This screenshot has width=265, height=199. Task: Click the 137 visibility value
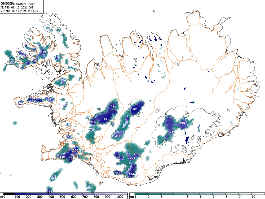(x=118, y=157)
